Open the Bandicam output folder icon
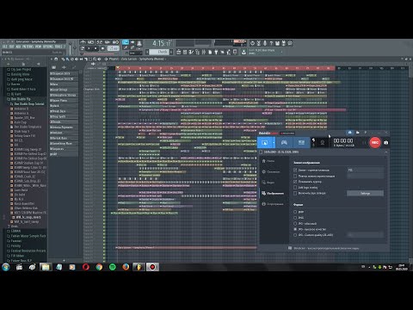The height and width of the screenshot is (310, 413). click(x=357, y=133)
